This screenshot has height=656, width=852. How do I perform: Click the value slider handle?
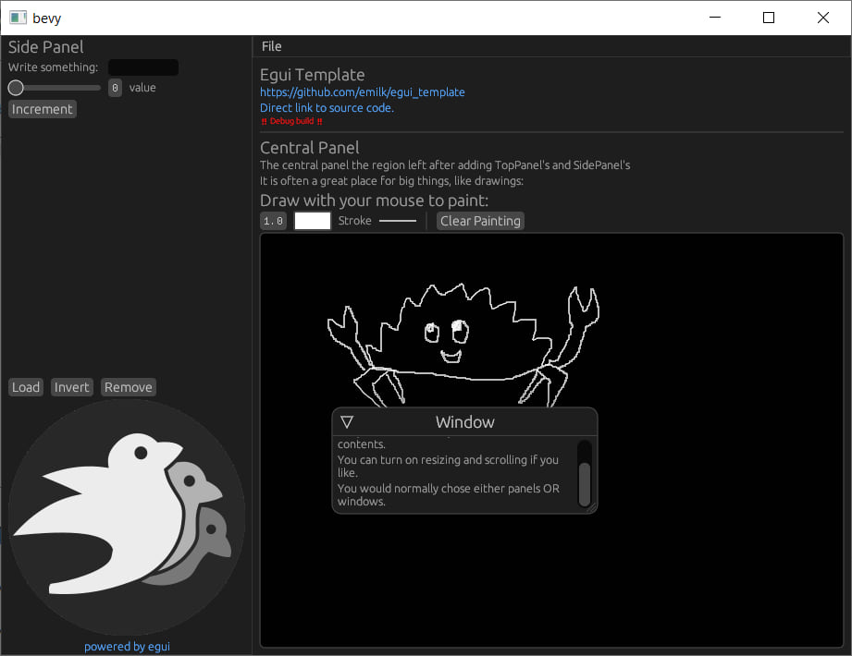(16, 88)
